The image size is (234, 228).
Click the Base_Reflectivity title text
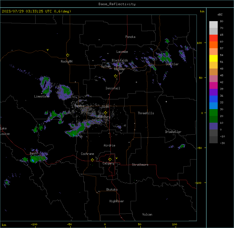(117, 4)
